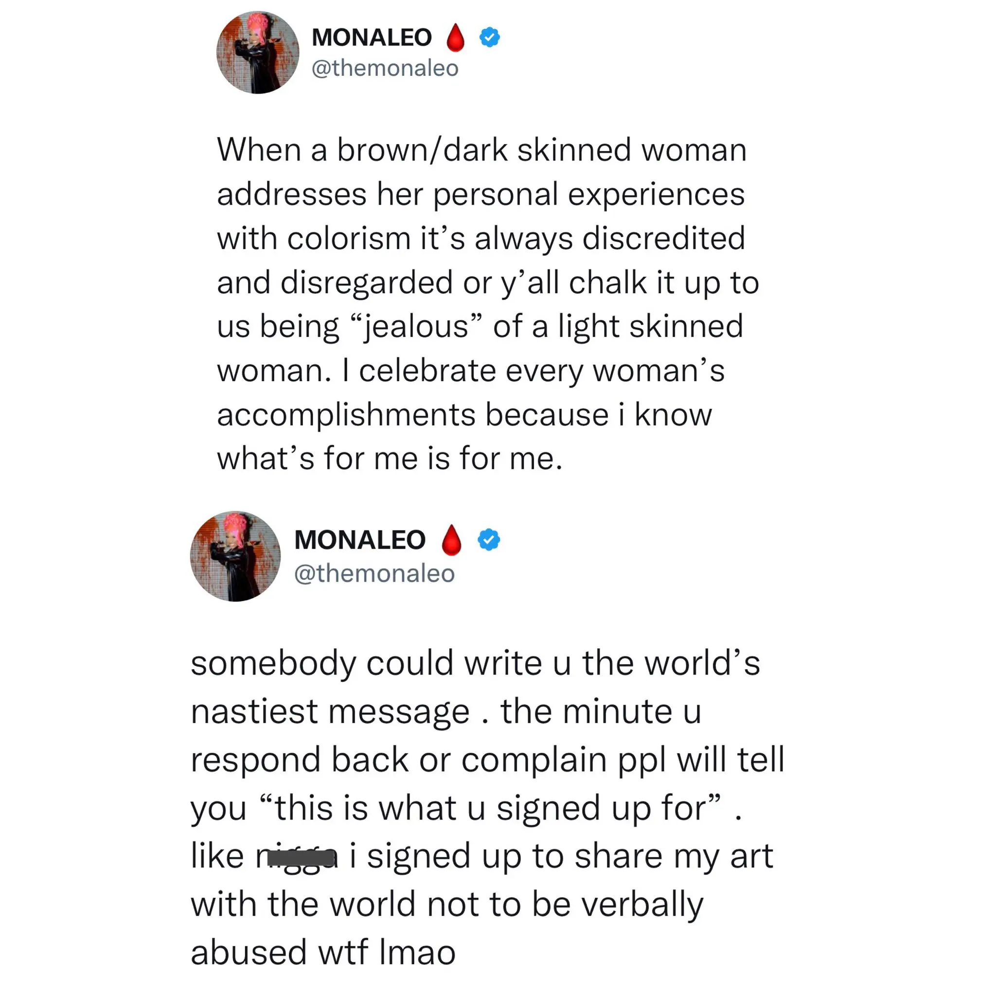Click the black censor bar in second tweet

pyautogui.click(x=302, y=858)
